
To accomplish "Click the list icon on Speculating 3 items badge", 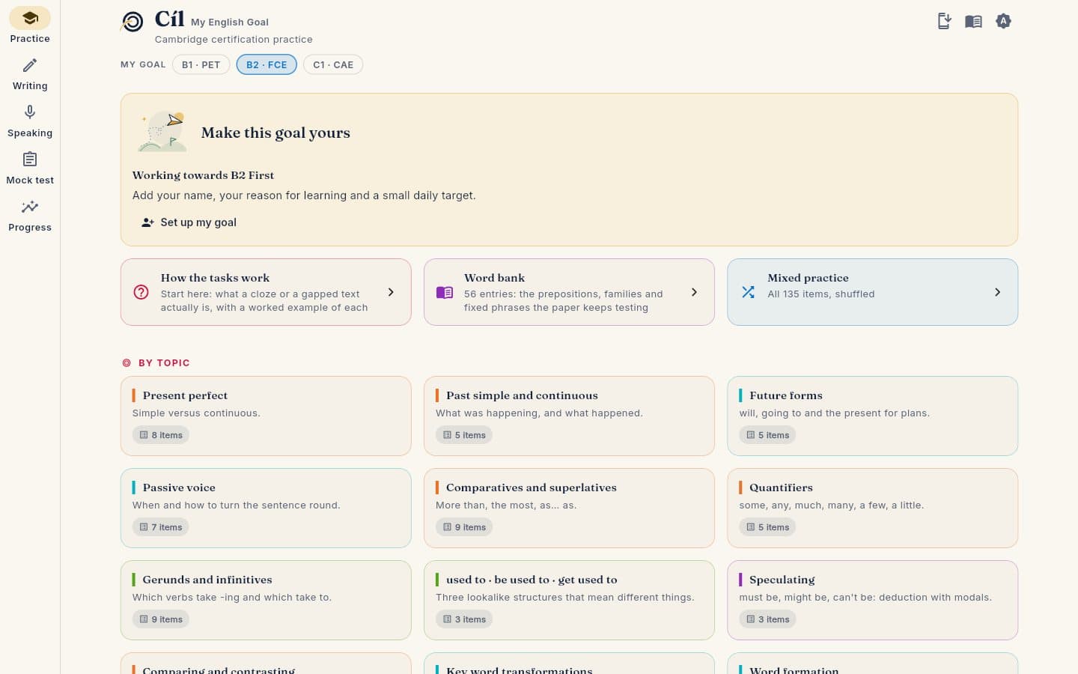I will coord(750,619).
